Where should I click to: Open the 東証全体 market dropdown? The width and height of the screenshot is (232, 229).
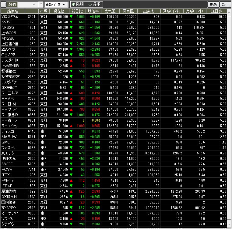56,5
